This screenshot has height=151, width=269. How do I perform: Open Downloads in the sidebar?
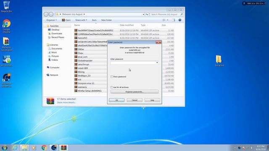tap(55, 34)
